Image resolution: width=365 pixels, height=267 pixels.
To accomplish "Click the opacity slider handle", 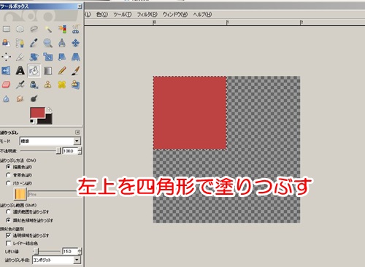I will 58,151.
